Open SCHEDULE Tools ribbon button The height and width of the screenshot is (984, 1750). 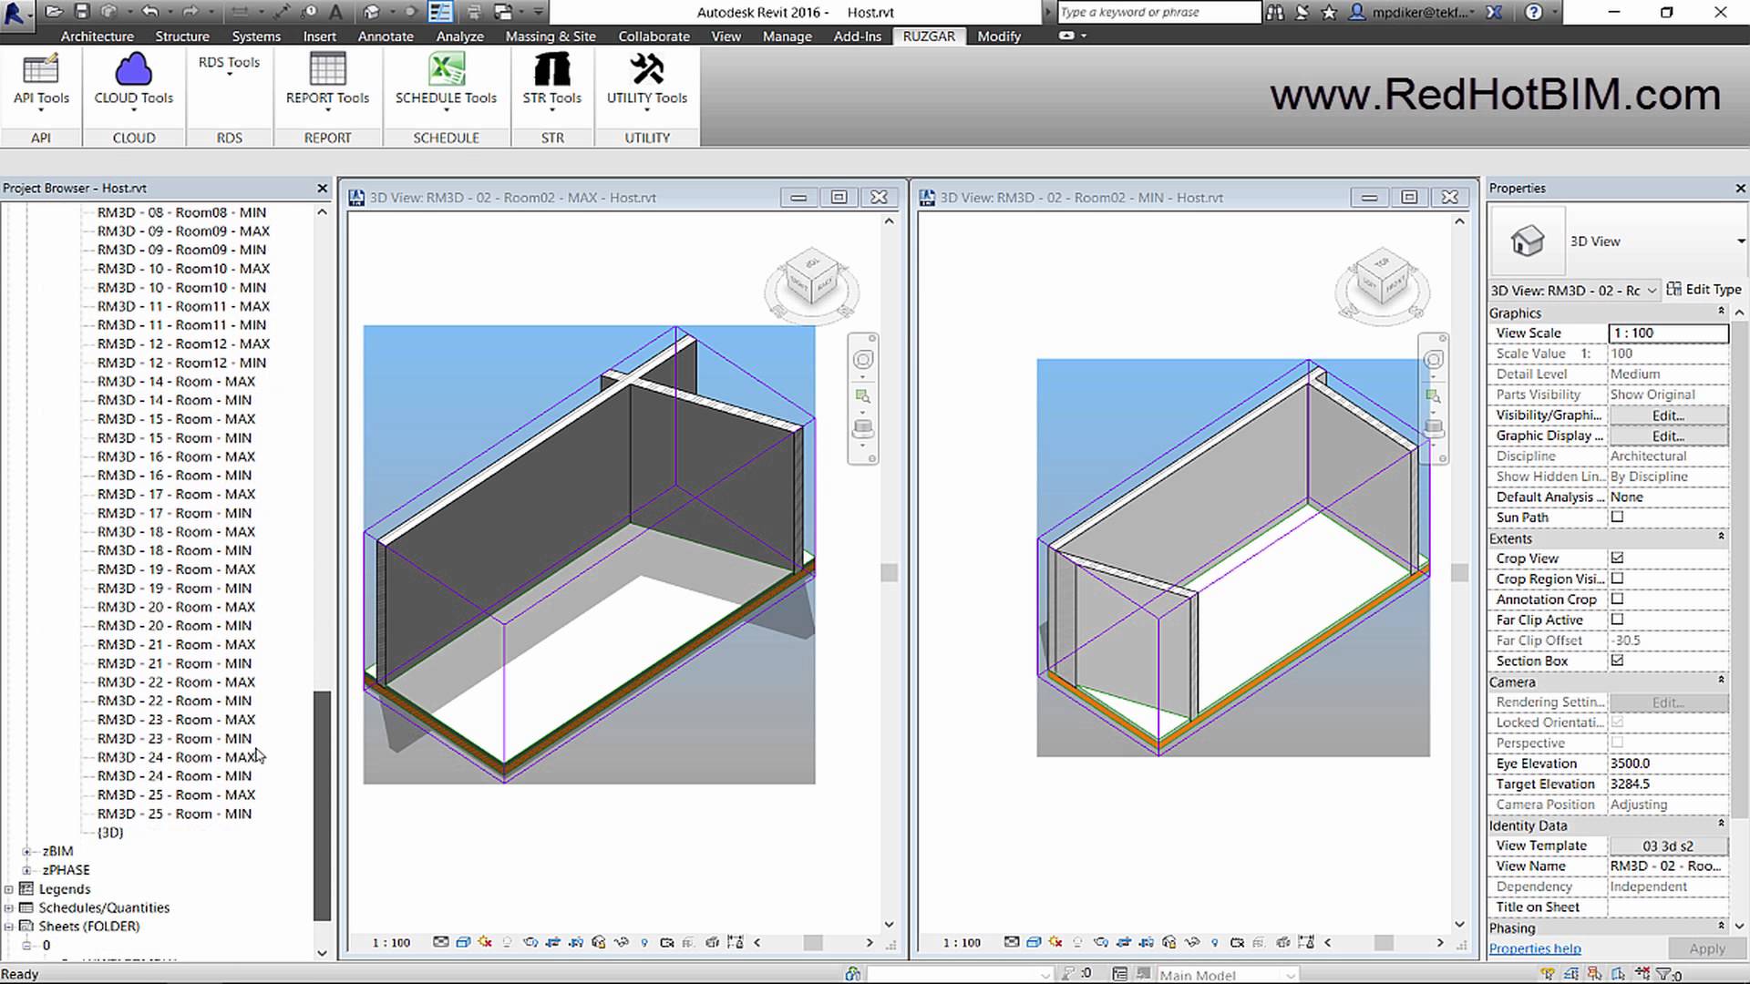tap(446, 82)
